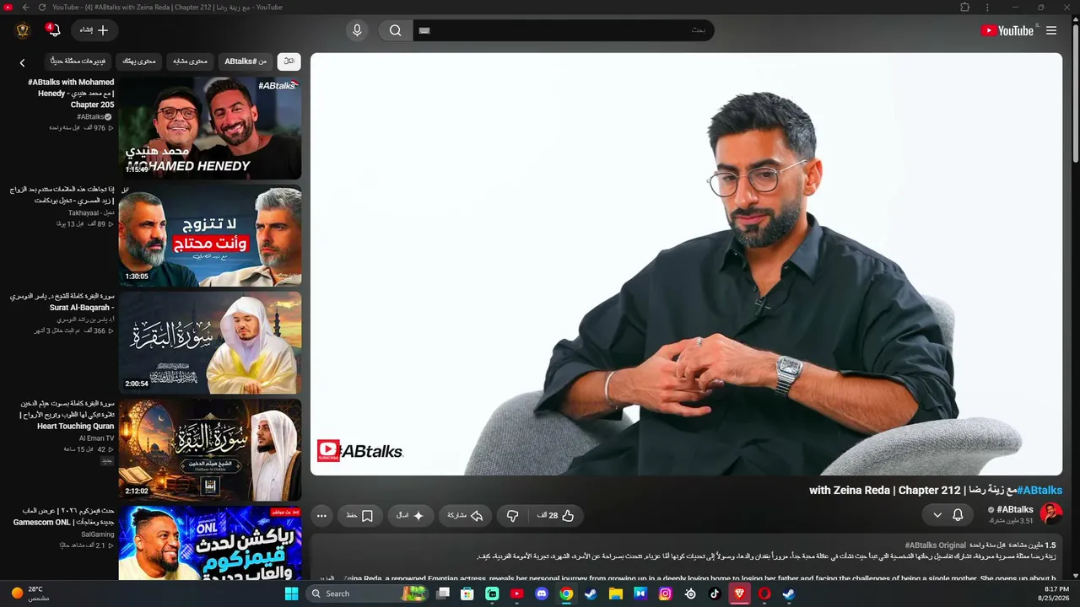The width and height of the screenshot is (1080, 607).
Task: Open TikTok from the taskbar
Action: pos(715,594)
